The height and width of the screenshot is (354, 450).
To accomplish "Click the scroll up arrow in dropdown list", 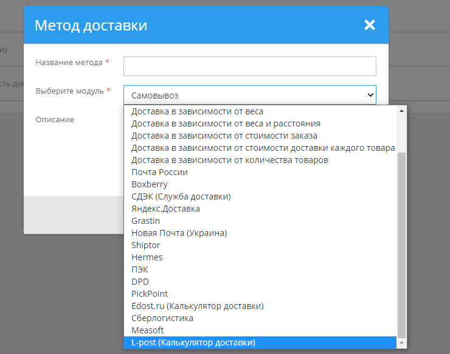I will (401, 111).
